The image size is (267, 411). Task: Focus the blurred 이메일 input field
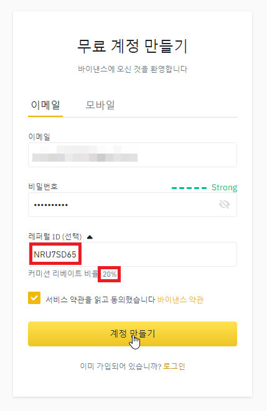(133, 155)
